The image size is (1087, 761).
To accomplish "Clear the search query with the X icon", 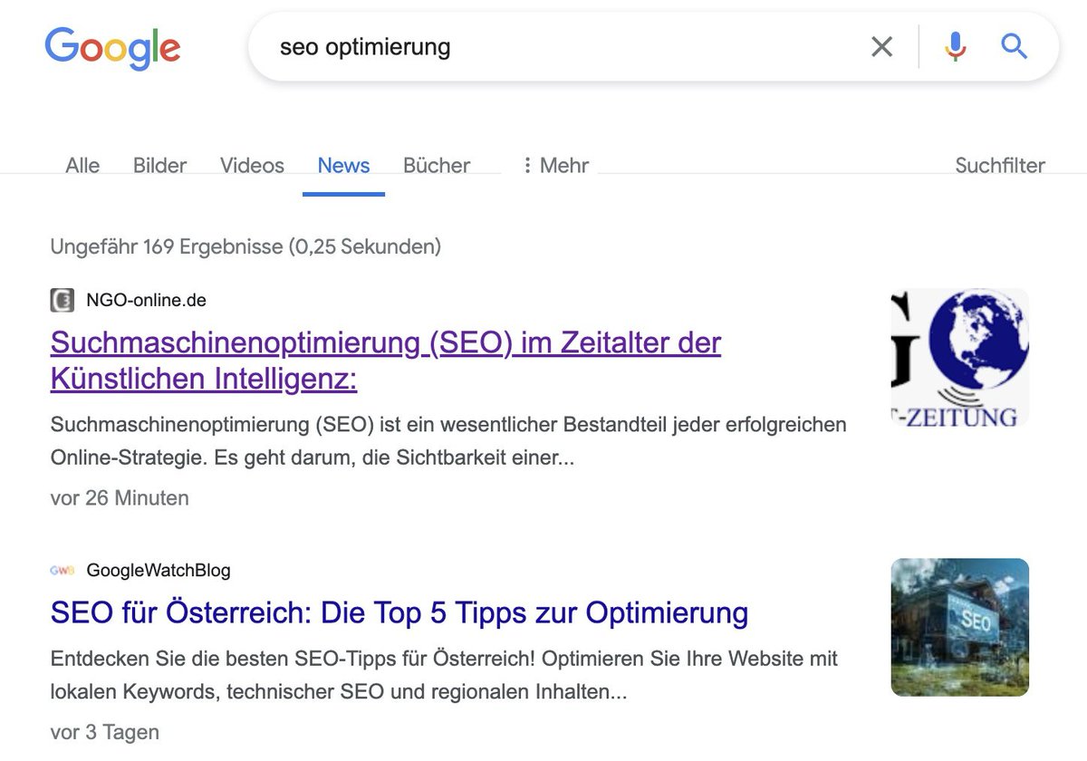I will click(x=880, y=47).
